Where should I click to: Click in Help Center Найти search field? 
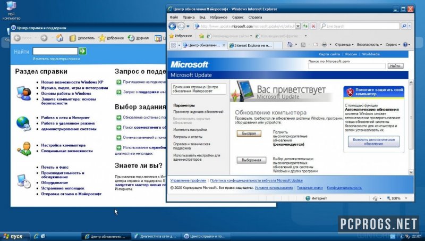click(55, 51)
